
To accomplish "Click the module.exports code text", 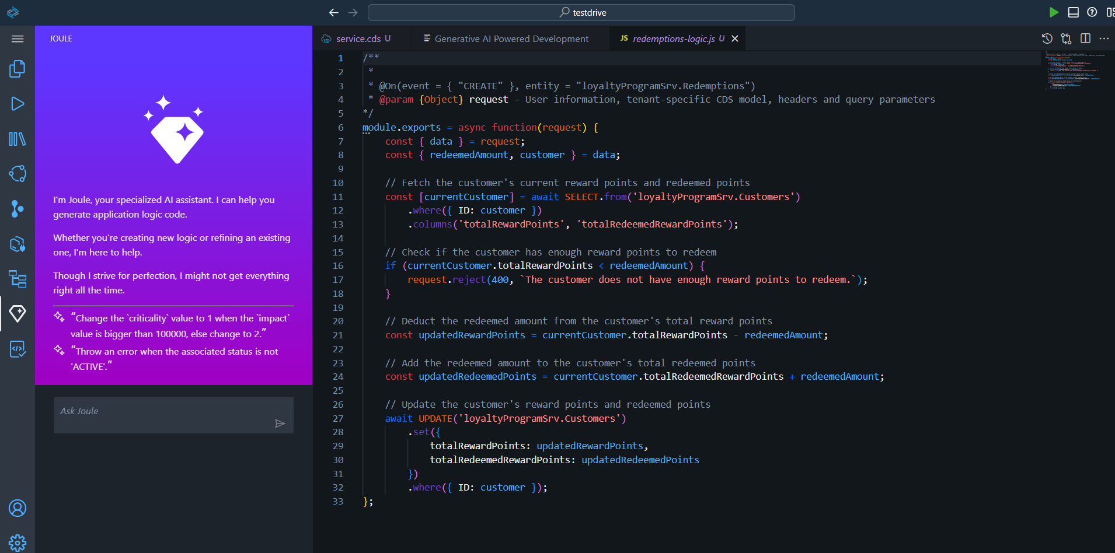I will click(x=402, y=127).
